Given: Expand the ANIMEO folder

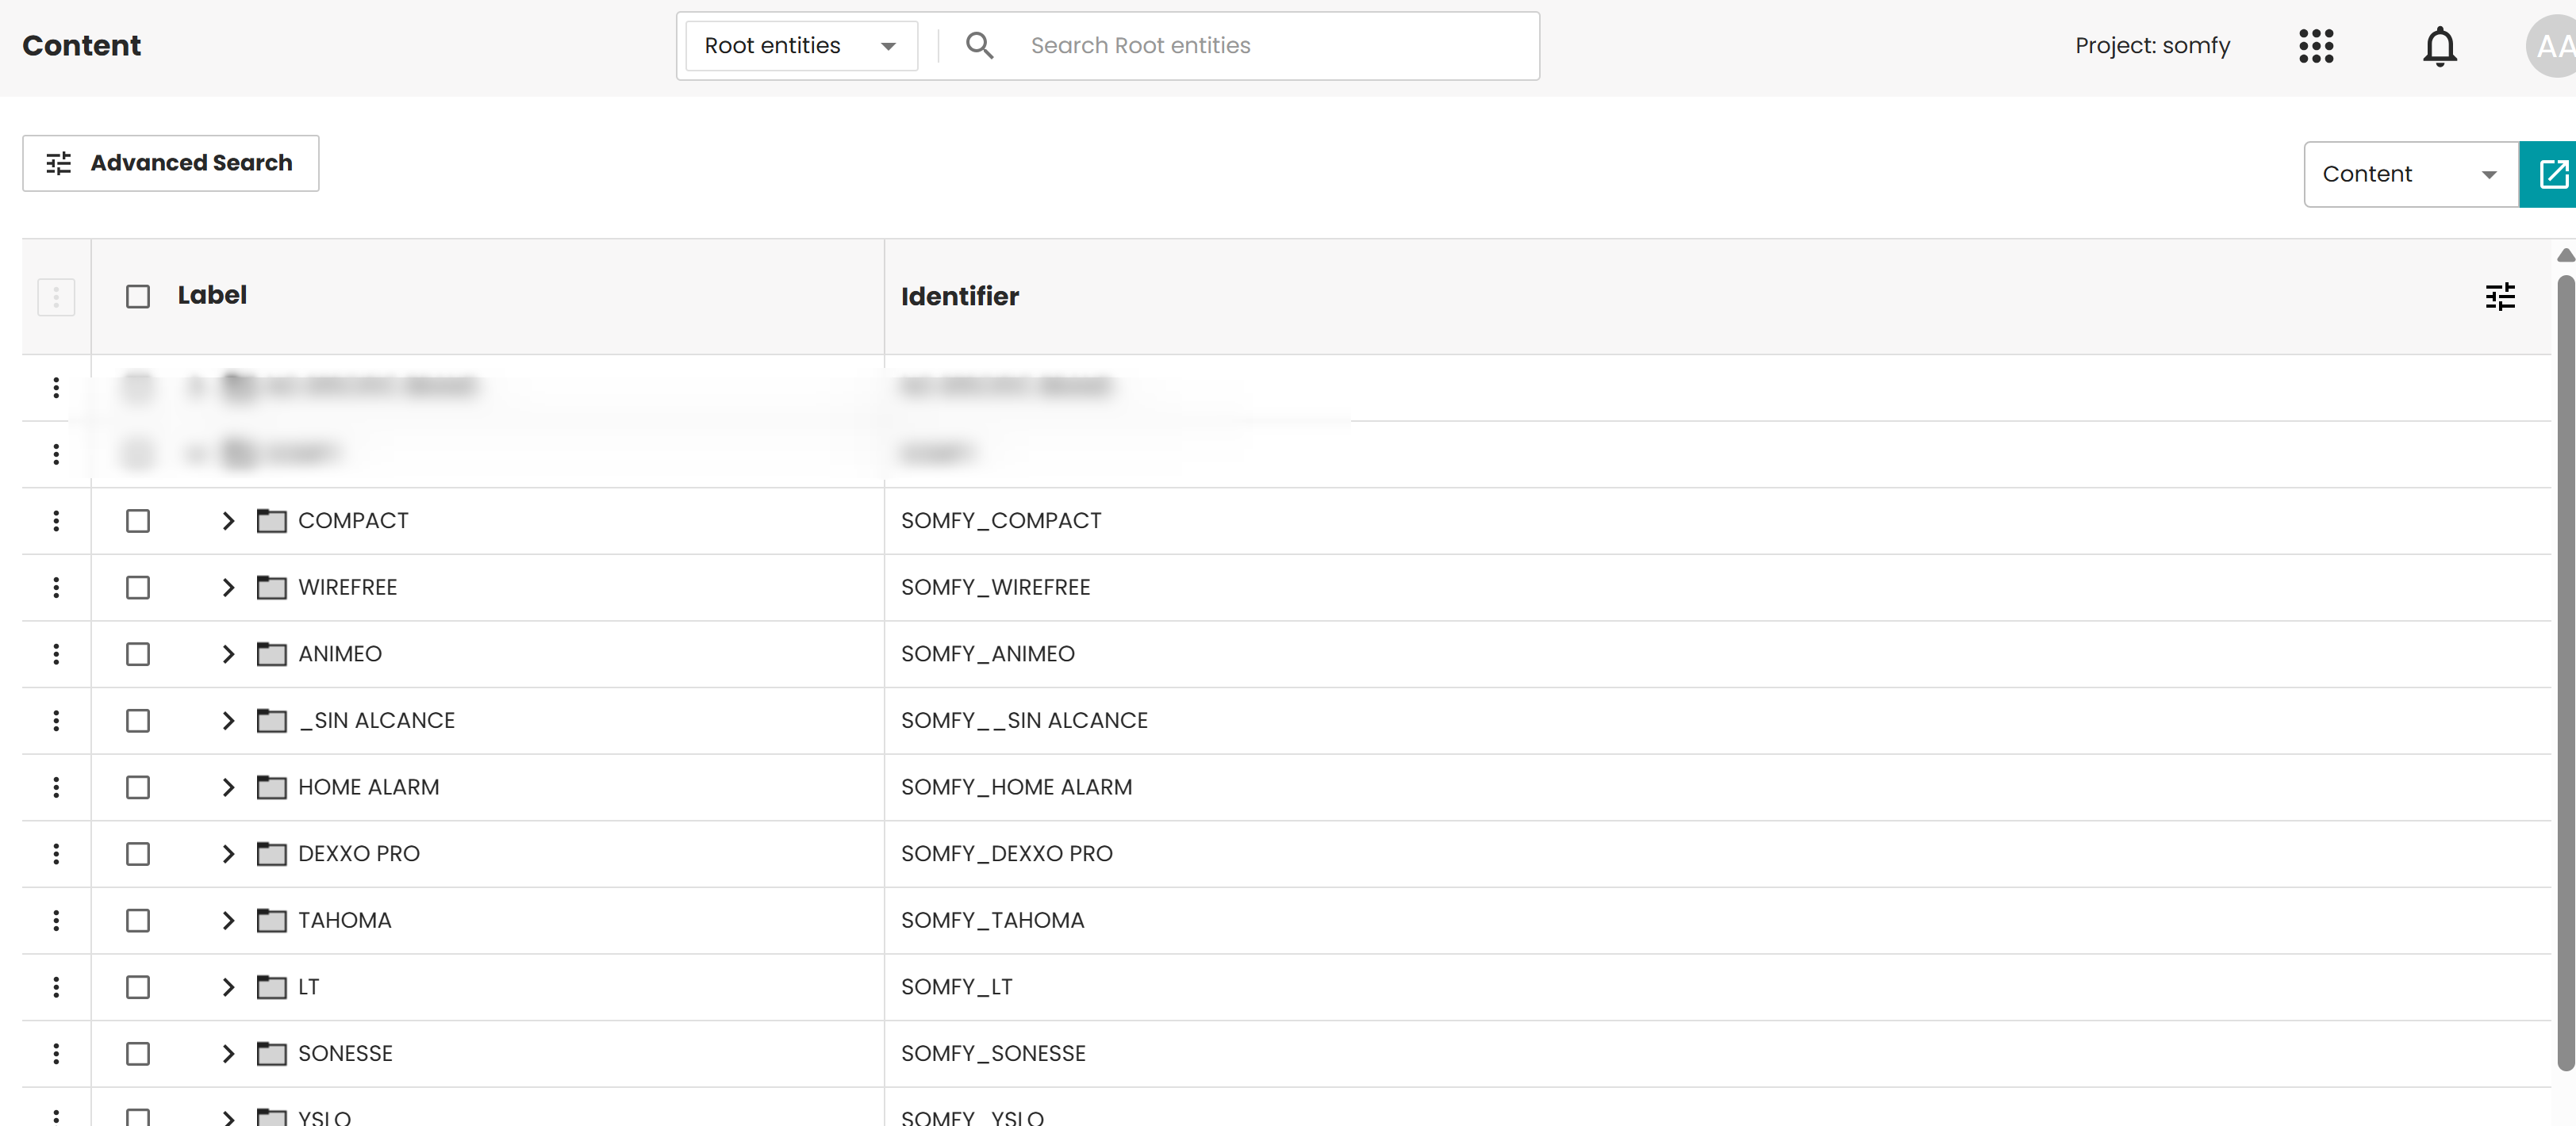Looking at the screenshot, I should 228,653.
